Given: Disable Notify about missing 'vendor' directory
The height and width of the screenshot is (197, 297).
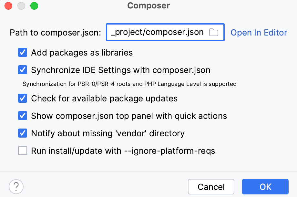Looking at the screenshot, I should click(23, 133).
